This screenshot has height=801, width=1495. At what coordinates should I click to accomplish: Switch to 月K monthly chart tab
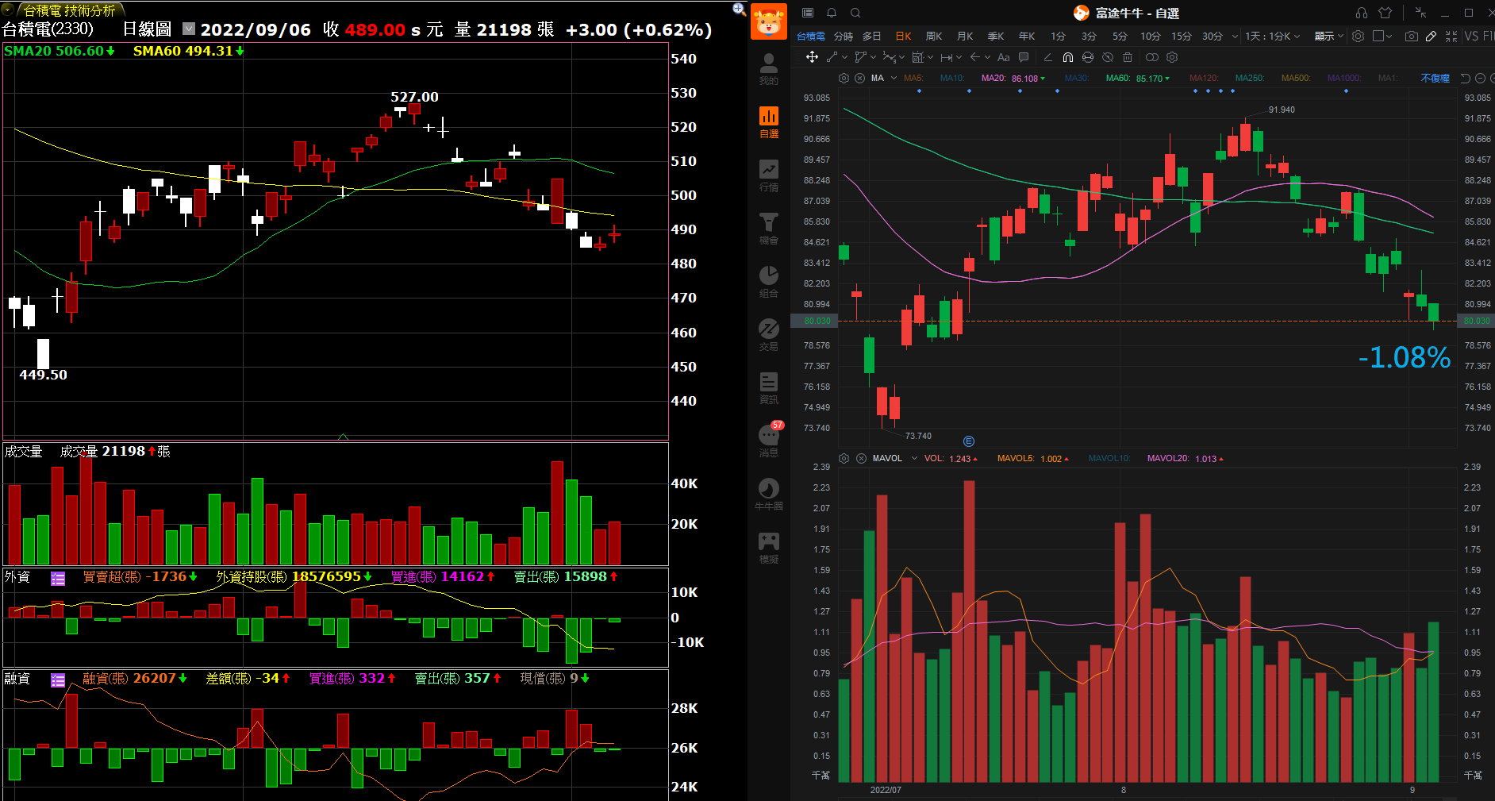(965, 36)
